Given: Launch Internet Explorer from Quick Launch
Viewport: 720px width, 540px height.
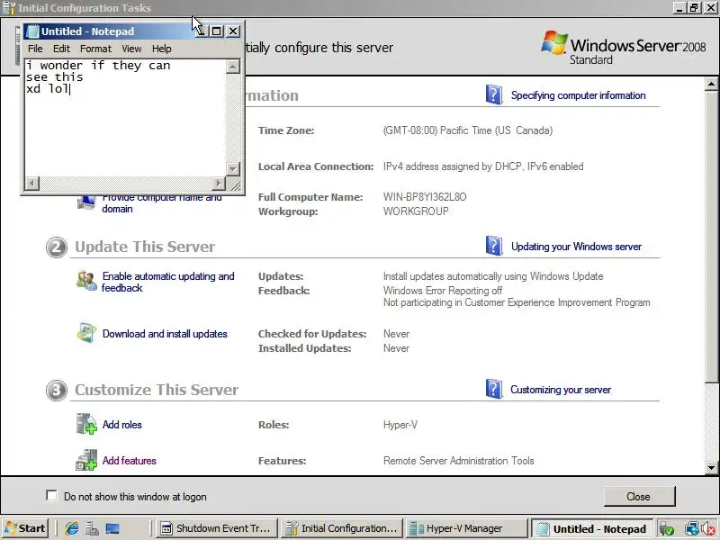Looking at the screenshot, I should [x=72, y=528].
